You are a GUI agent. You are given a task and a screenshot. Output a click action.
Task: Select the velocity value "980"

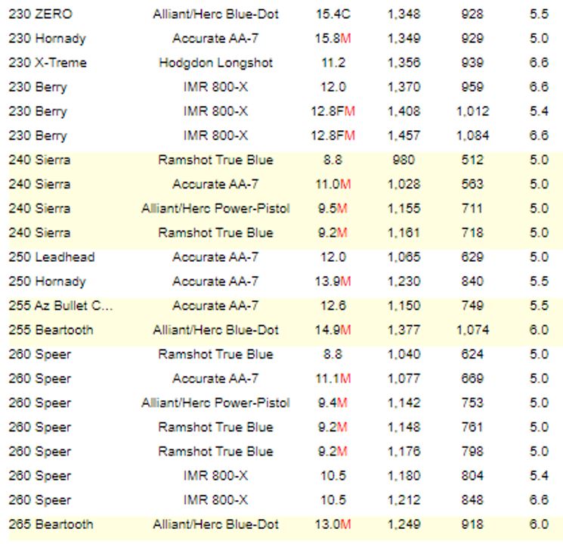[x=404, y=160]
